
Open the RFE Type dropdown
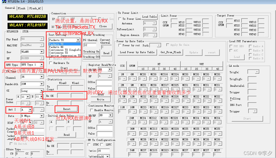point(41,65)
